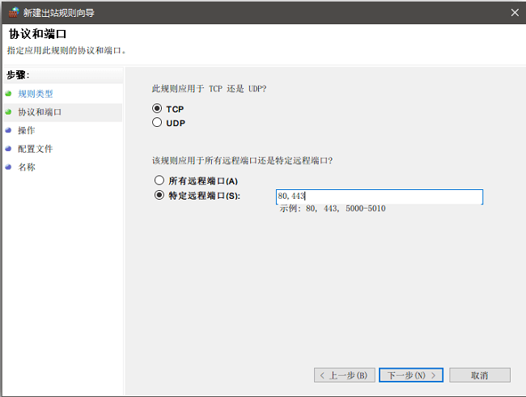Image resolution: width=526 pixels, height=397 pixels.
Task: Click the 步骤: header label
Action: [18, 74]
